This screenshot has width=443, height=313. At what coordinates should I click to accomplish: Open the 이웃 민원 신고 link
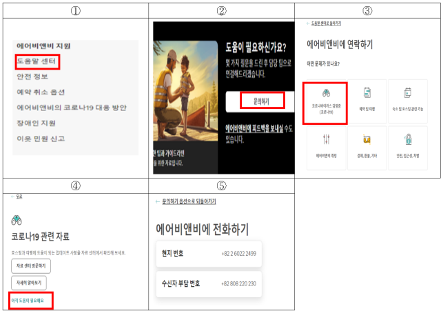[41, 139]
